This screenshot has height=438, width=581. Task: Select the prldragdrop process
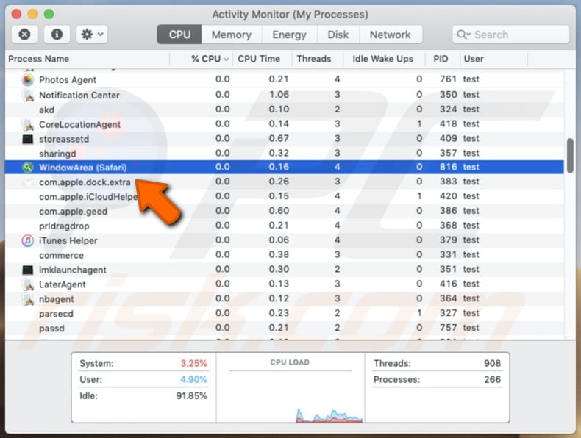coord(64,226)
